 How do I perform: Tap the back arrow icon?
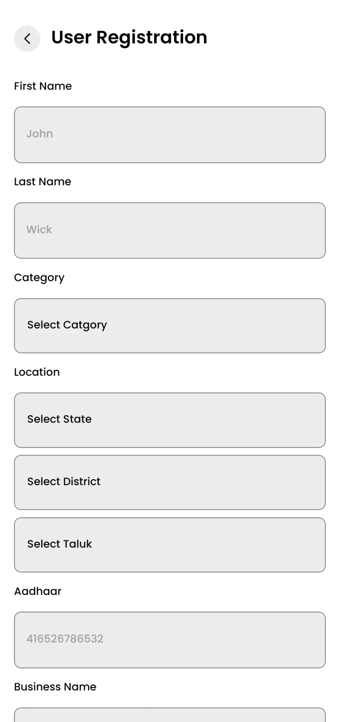[27, 38]
